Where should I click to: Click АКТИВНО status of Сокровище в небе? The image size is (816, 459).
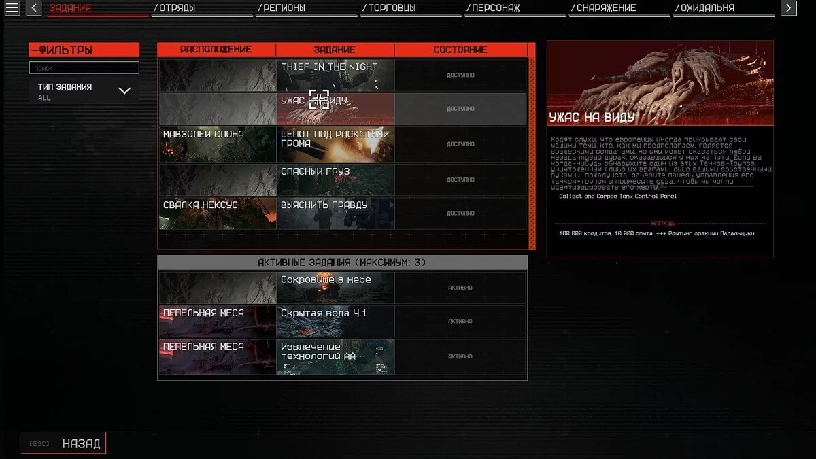tap(460, 288)
